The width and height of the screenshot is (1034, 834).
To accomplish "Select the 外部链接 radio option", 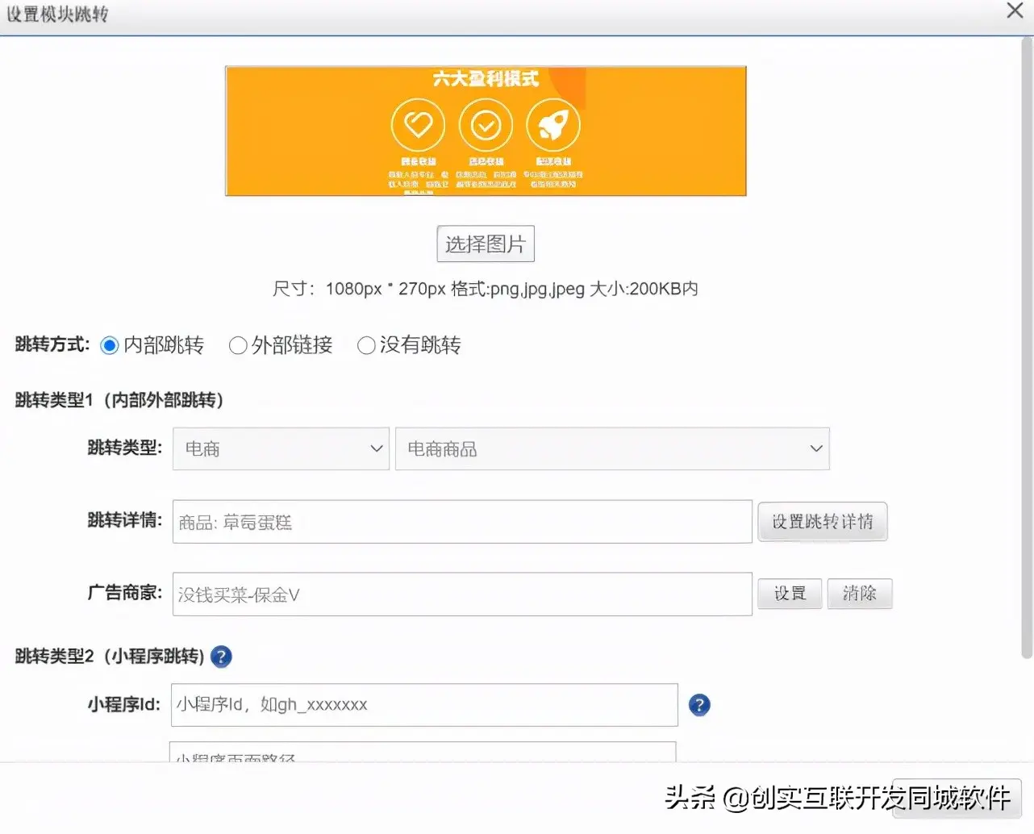I will 238,346.
